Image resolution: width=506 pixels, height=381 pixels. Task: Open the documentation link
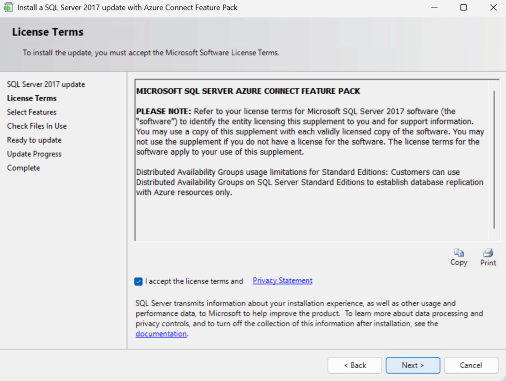(161, 334)
